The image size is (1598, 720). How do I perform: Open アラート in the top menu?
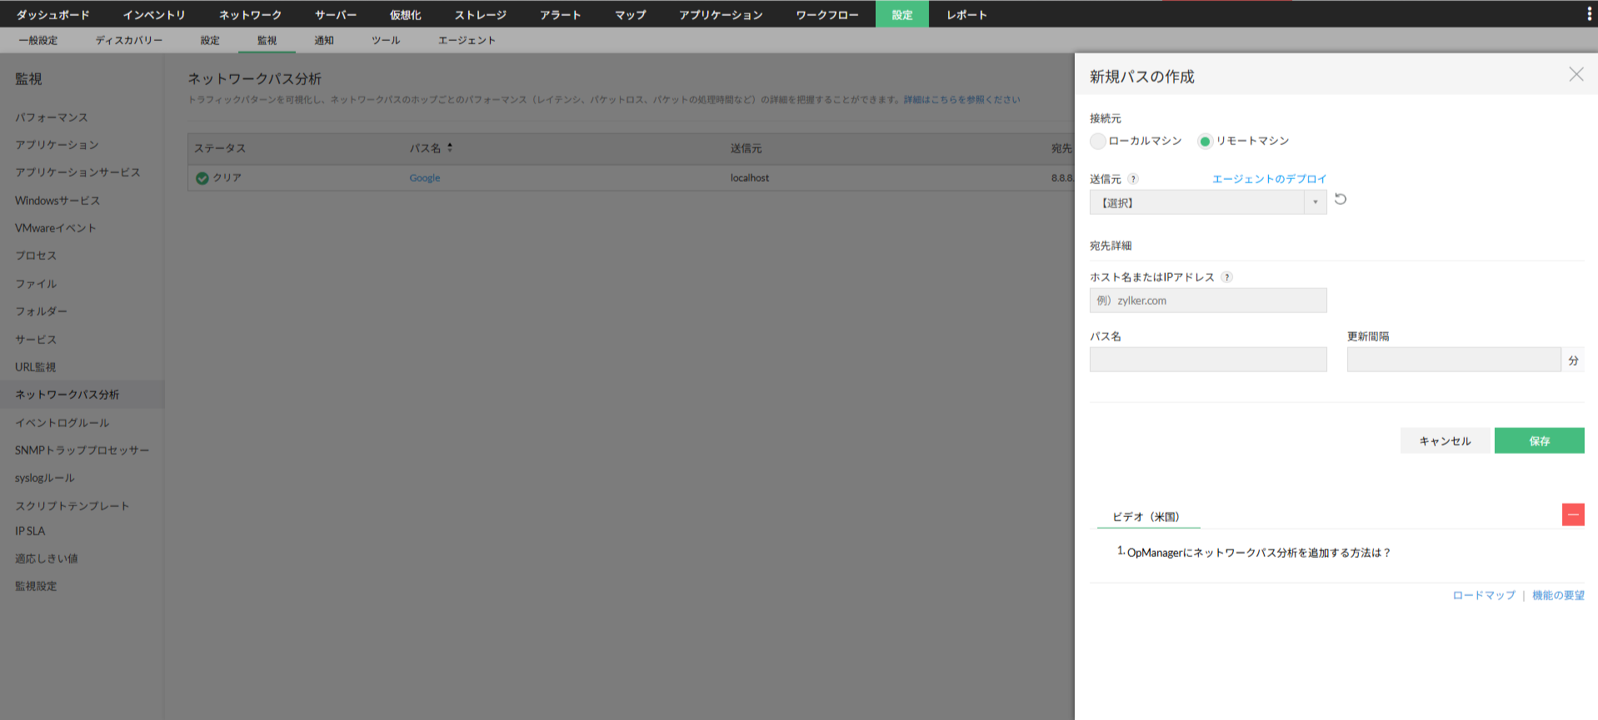[x=561, y=15]
